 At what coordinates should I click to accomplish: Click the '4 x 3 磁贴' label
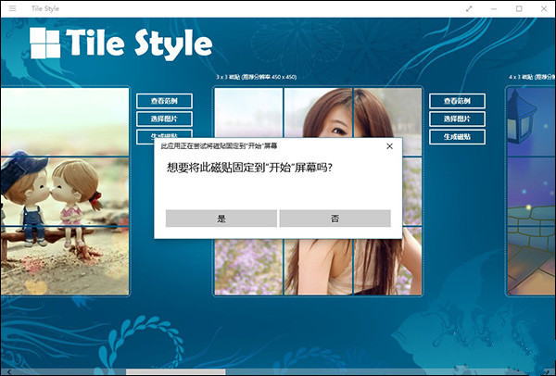532,77
